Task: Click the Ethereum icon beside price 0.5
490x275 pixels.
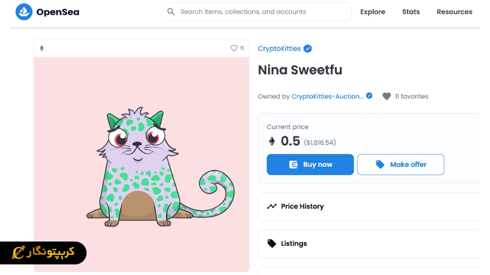Action: tap(272, 142)
